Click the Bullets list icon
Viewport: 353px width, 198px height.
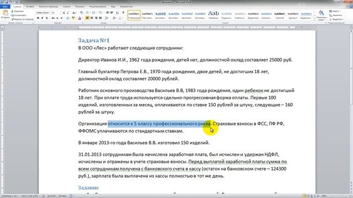coord(88,13)
